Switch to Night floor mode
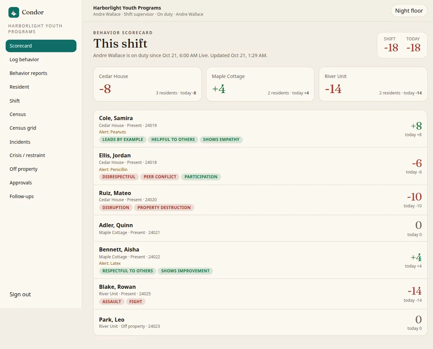Image resolution: width=433 pixels, height=349 pixels. (409, 11)
